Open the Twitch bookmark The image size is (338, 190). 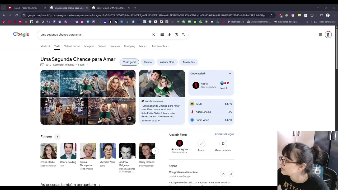pos(54,22)
